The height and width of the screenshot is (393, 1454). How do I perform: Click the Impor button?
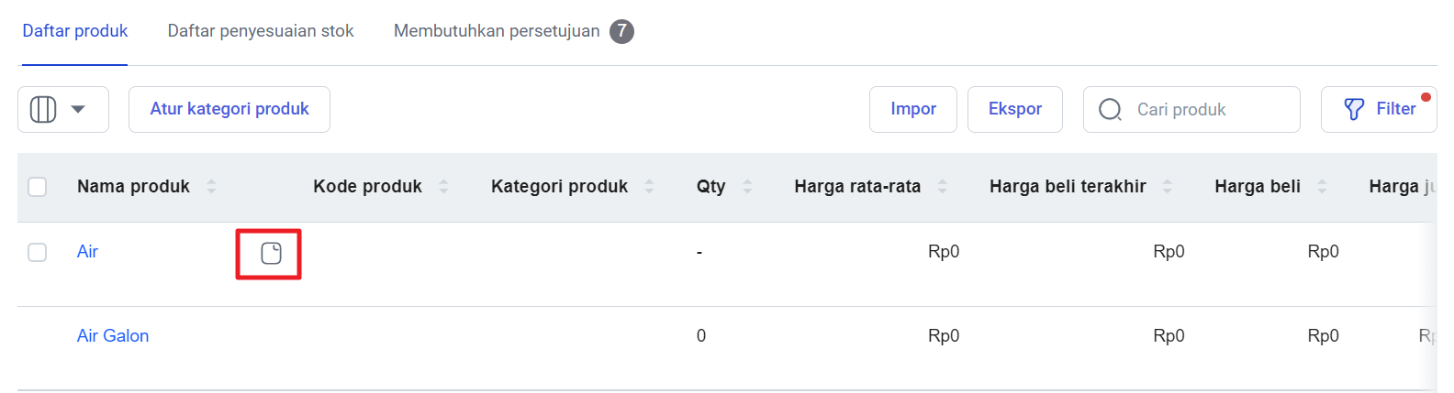tap(913, 109)
